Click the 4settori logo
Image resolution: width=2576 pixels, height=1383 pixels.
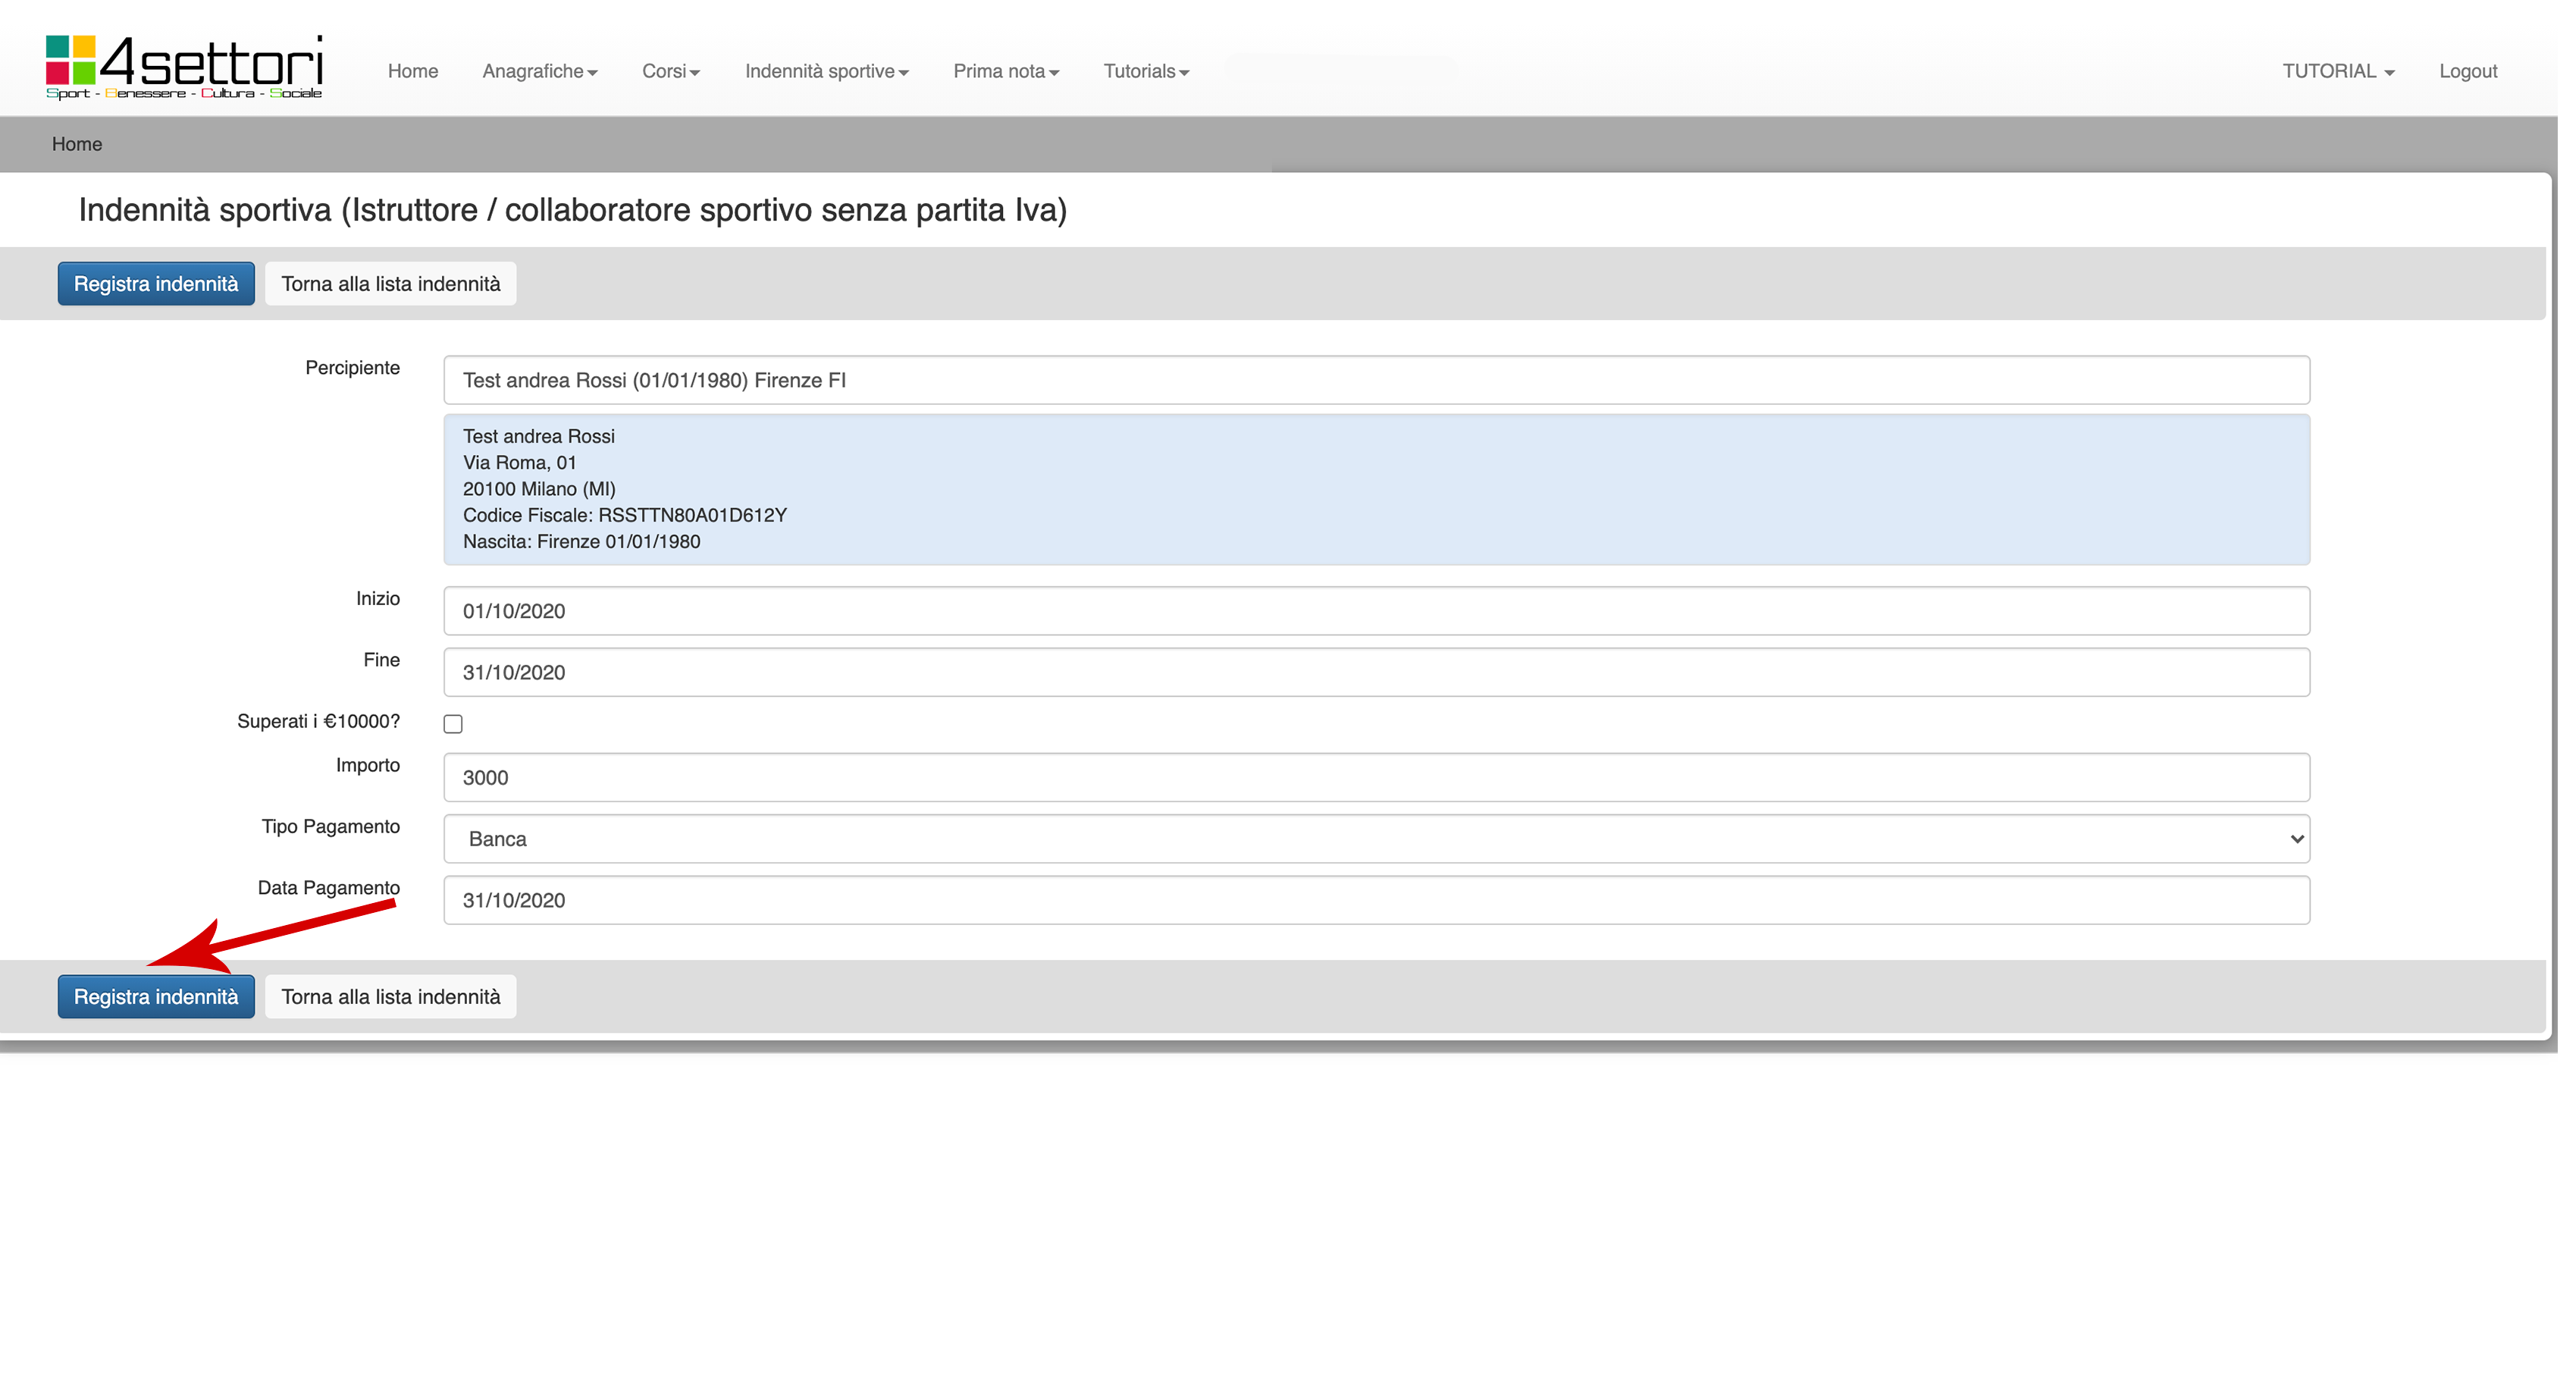click(x=184, y=67)
